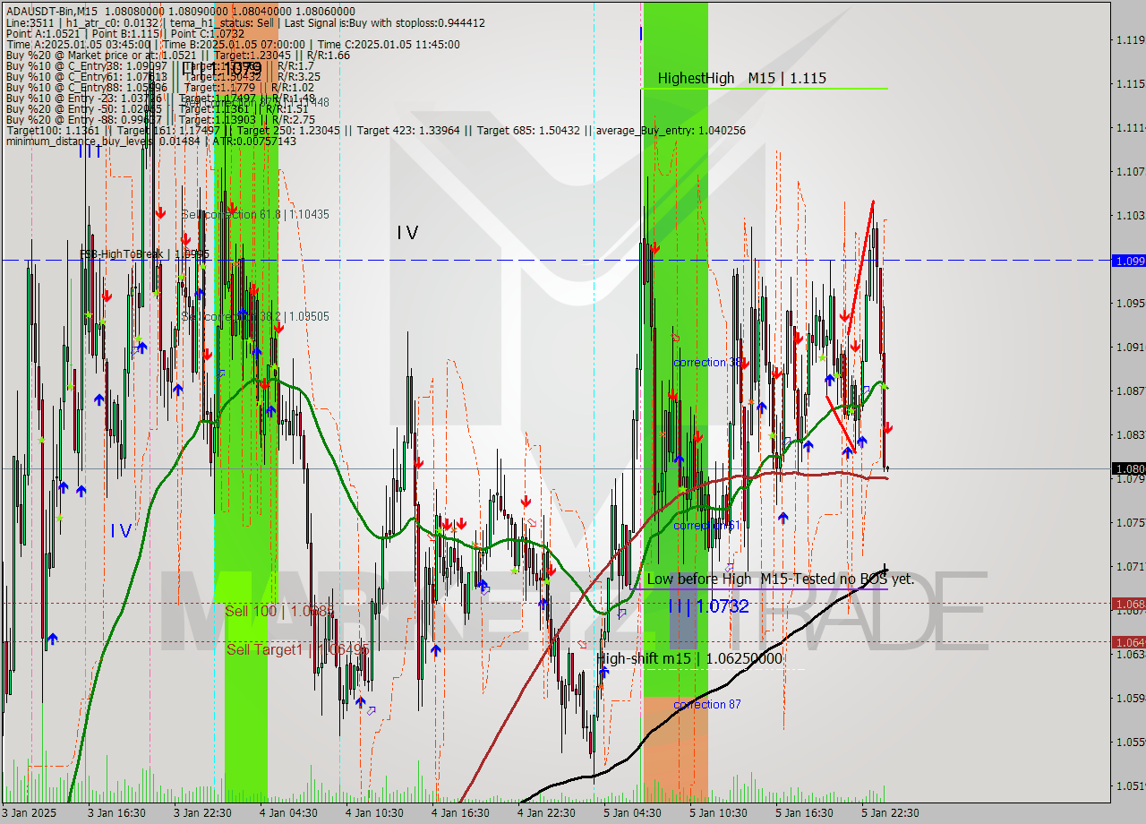The image size is (1146, 824).
Task: Click the '5 Jan 10:30' time axis label
Action: (718, 813)
